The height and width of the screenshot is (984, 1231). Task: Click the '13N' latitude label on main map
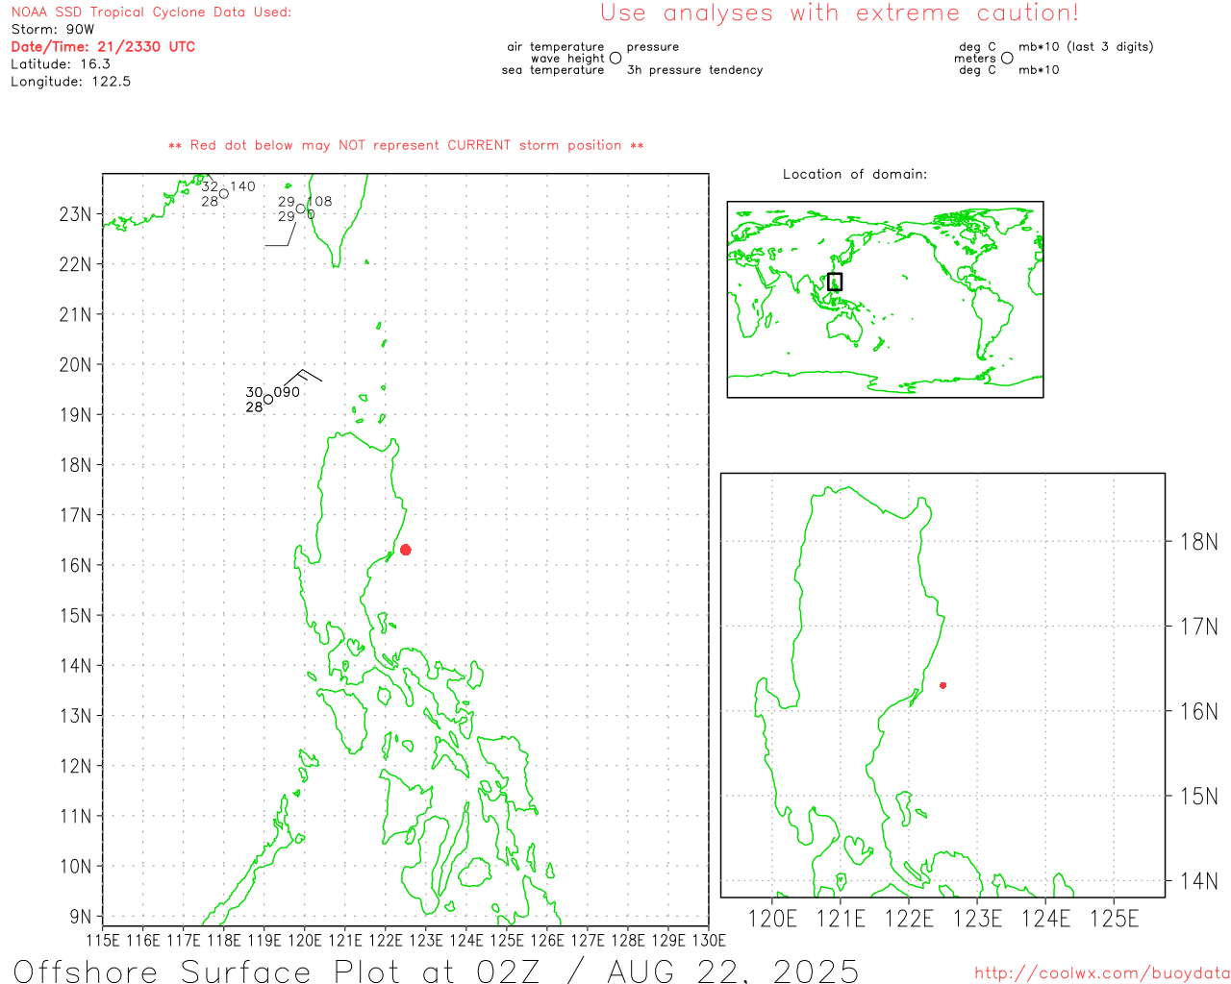pyautogui.click(x=76, y=716)
